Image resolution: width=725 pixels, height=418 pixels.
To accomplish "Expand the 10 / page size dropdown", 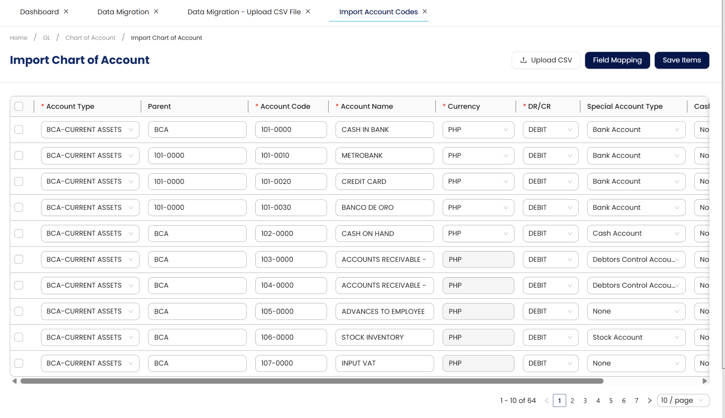I will click(683, 401).
